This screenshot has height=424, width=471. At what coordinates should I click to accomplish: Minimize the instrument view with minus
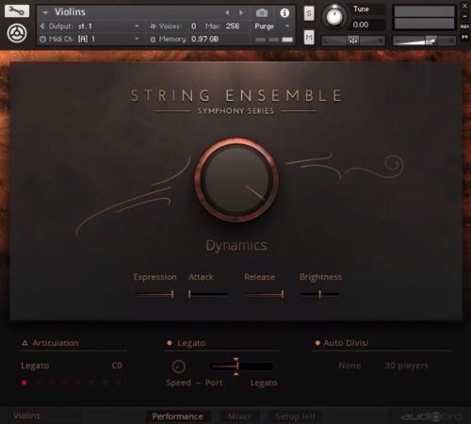coord(464,16)
